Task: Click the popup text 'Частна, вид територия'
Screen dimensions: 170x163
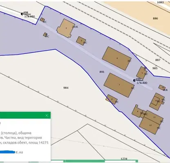Action: (23, 138)
